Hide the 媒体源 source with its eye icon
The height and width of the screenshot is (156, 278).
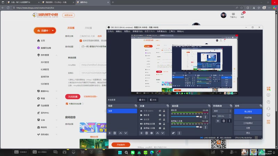160,115
